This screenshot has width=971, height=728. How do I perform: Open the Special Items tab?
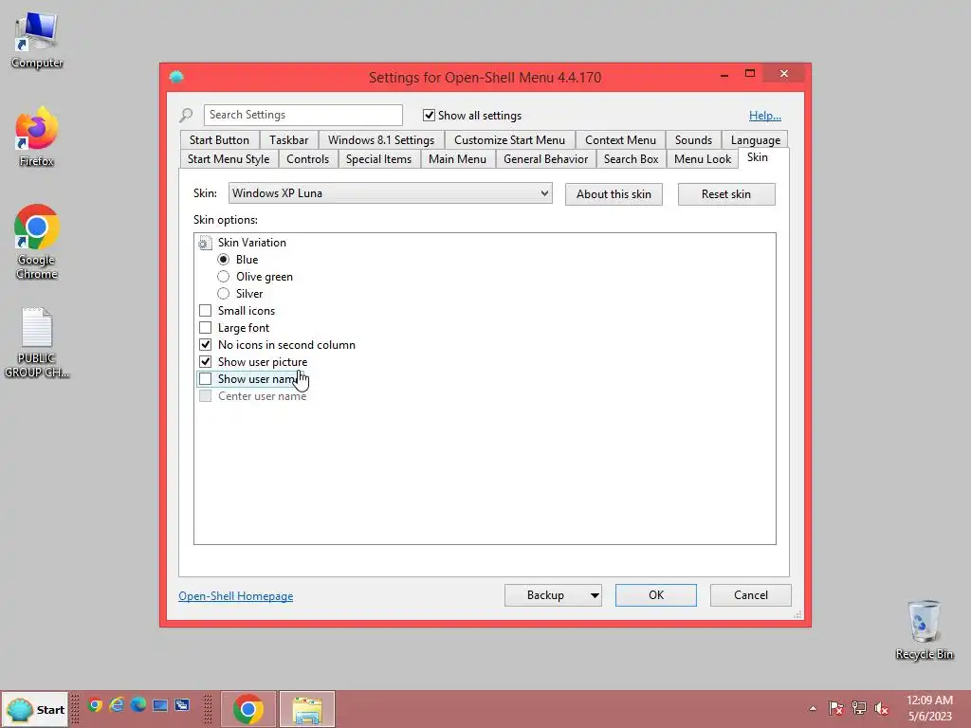tap(378, 159)
